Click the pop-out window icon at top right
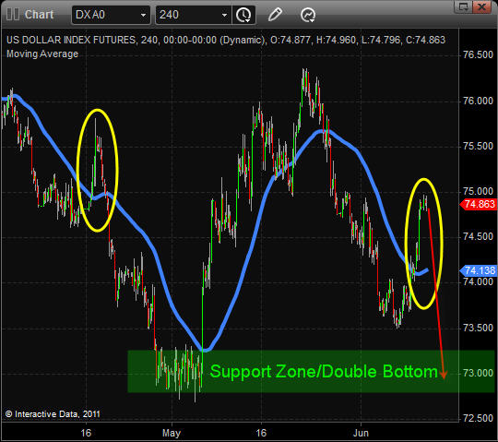498x442 pixels. 463,7
